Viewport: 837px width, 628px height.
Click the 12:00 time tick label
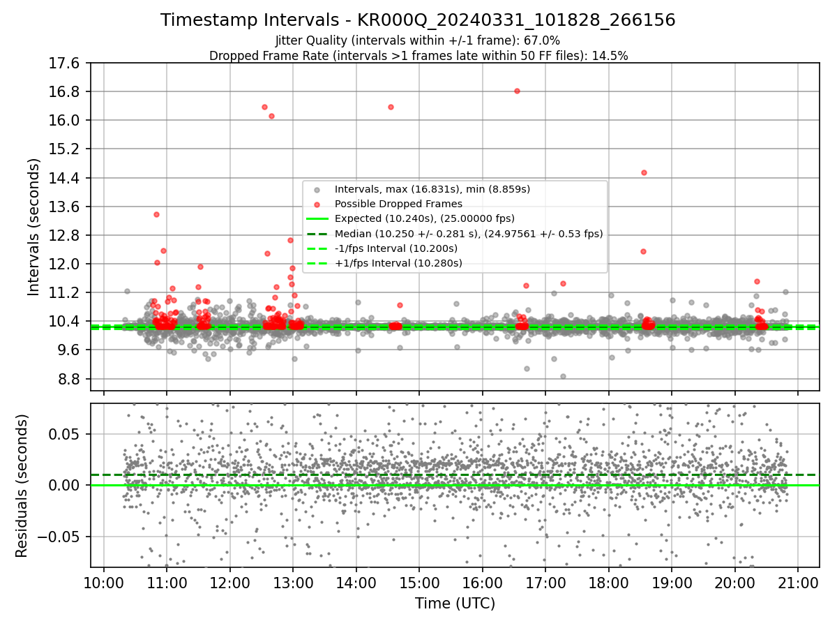(230, 583)
